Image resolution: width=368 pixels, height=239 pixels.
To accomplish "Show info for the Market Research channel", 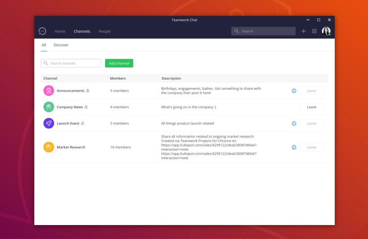I will [x=294, y=147].
